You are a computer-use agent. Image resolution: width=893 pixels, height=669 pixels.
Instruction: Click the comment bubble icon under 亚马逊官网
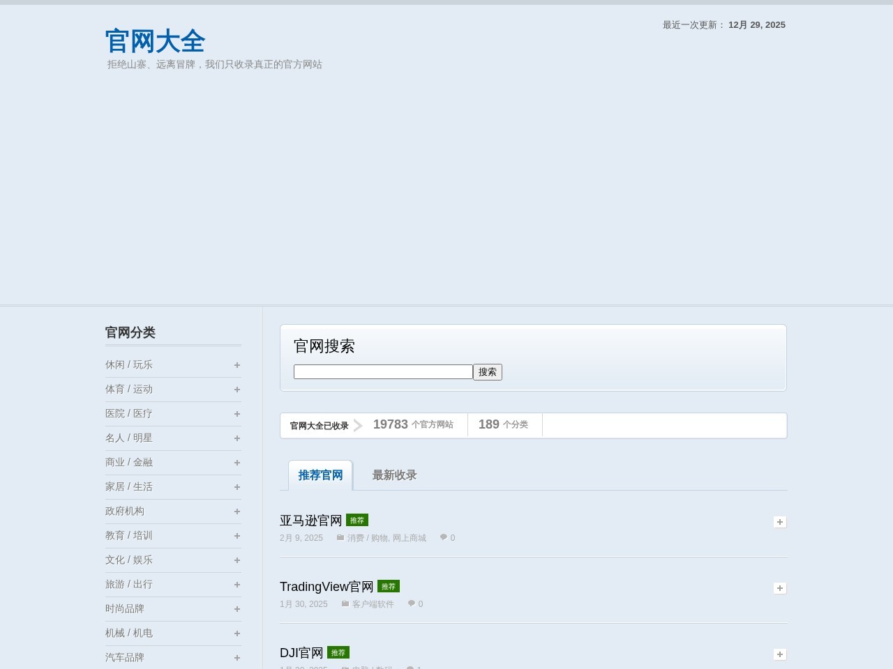(x=443, y=537)
